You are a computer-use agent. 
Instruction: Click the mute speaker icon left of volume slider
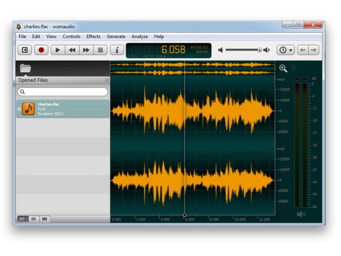(x=221, y=50)
